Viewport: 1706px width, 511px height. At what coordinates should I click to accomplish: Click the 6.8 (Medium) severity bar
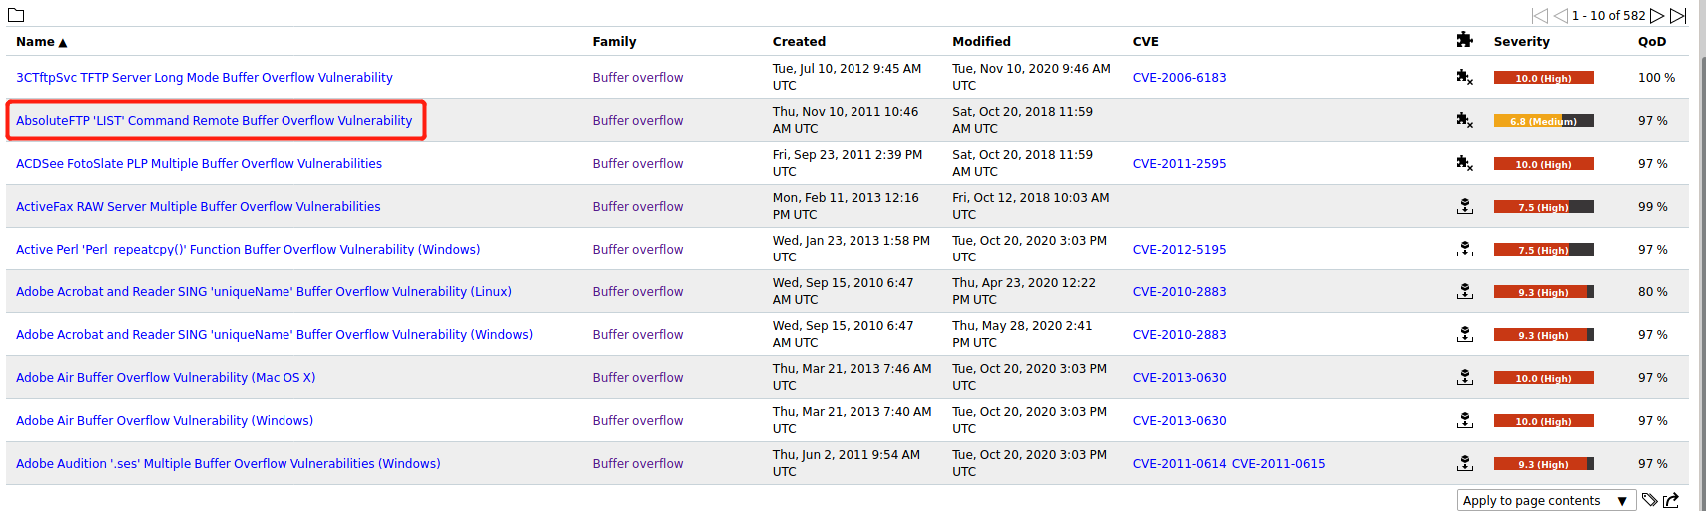(x=1543, y=121)
